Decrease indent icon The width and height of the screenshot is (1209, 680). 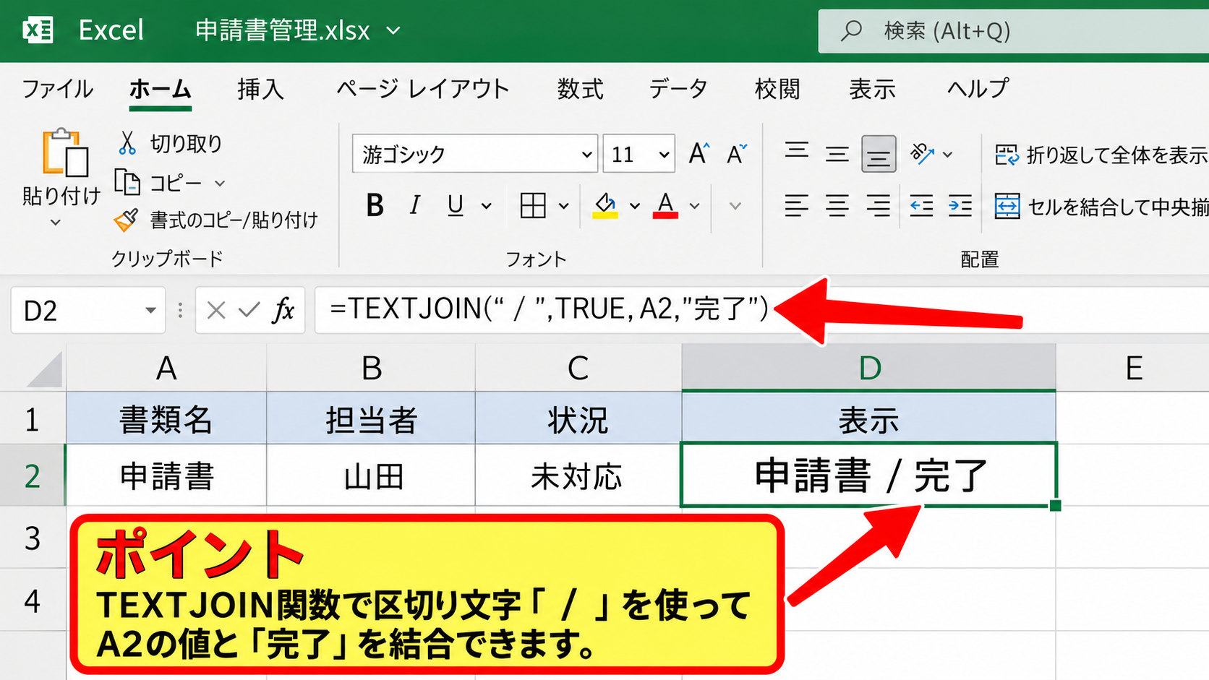click(x=921, y=207)
